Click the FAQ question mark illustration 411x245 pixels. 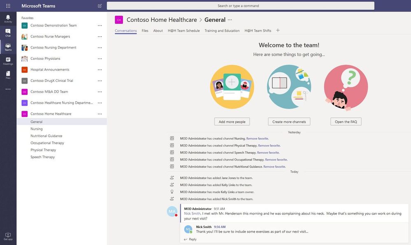[x=346, y=87]
